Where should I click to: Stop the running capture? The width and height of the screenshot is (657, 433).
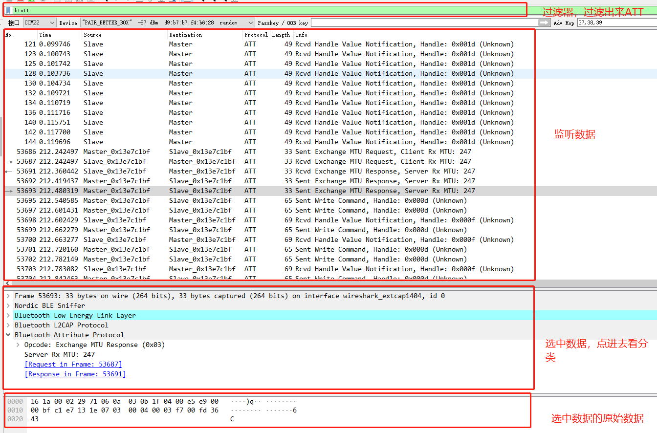20,1
